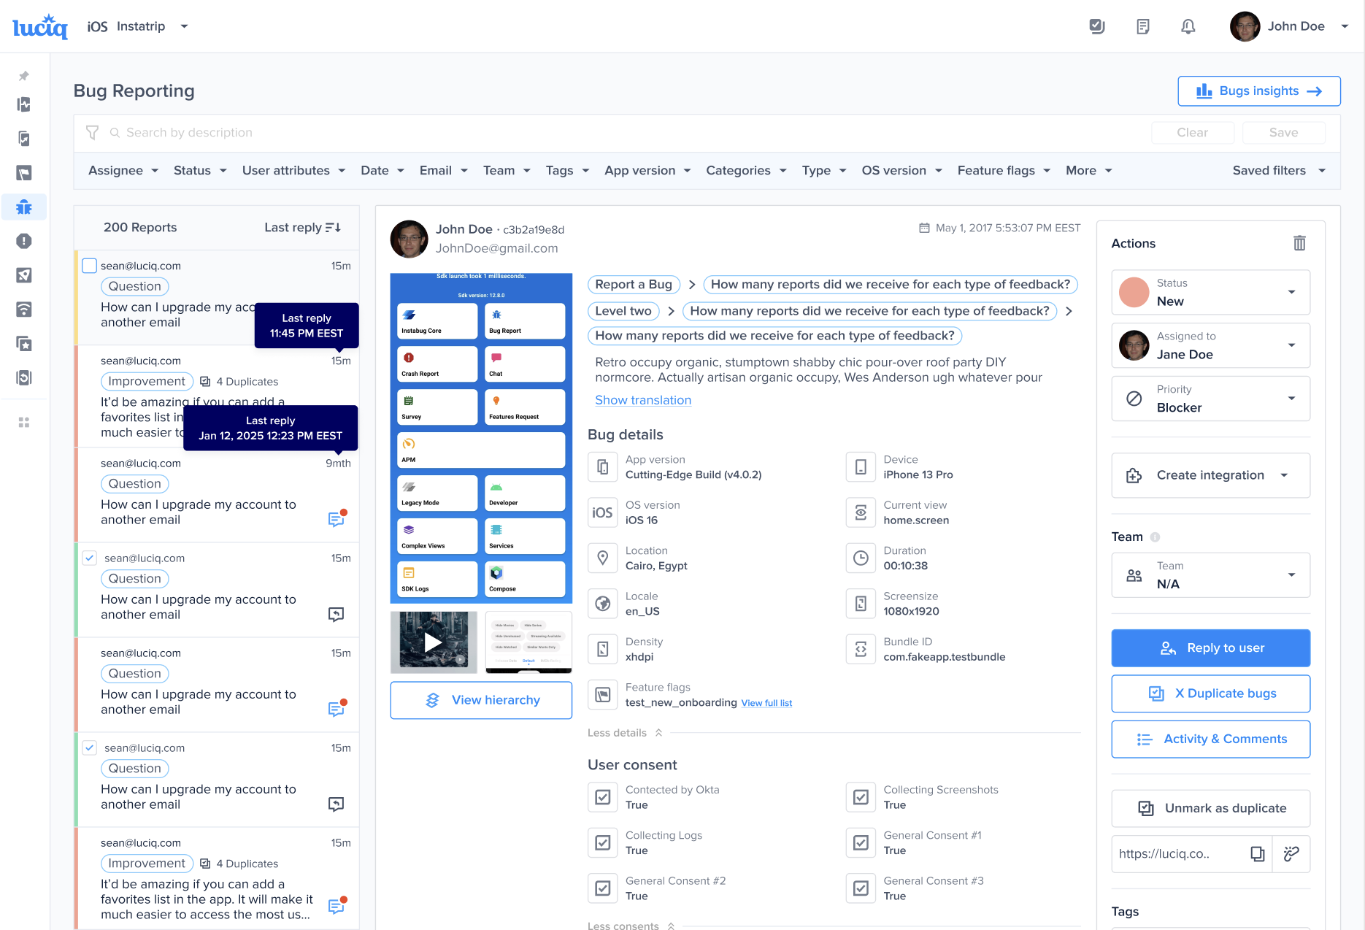Viewport: 1365px width, 930px height.
Task: Sort reports by last reply icon
Action: point(333,228)
